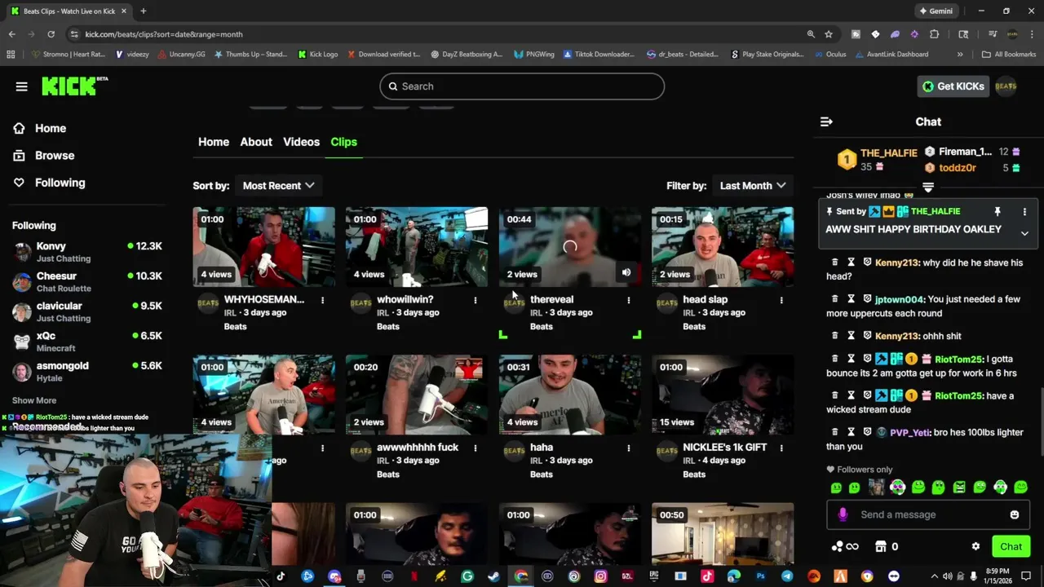Reload the page in Chrome
1044x587 pixels.
pyautogui.click(x=51, y=34)
